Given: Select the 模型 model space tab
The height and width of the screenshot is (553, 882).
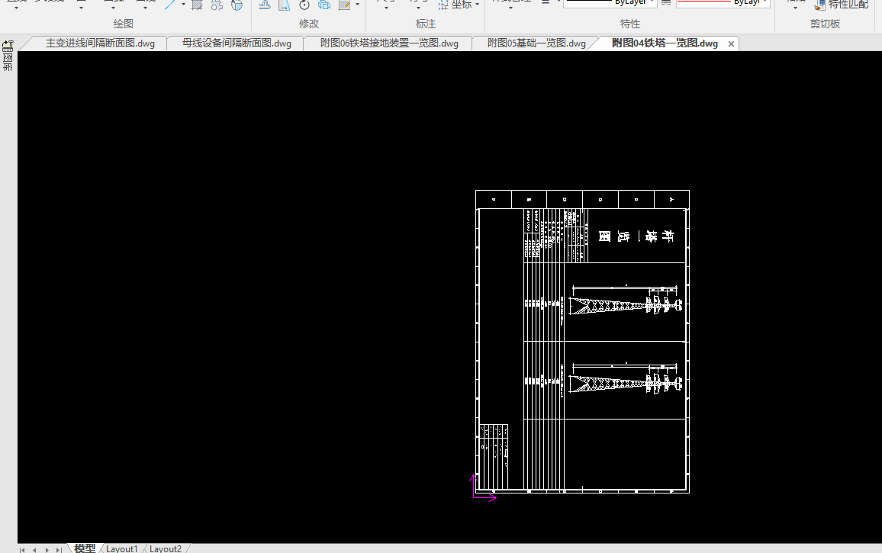Looking at the screenshot, I should click(x=85, y=548).
